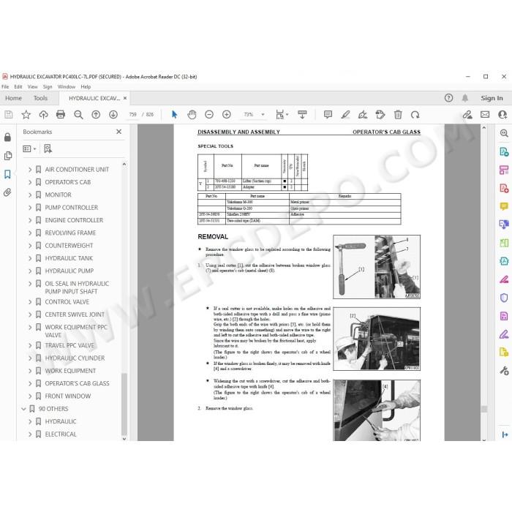This screenshot has width=512, height=512.
Task: Close the Bookmarks panel with X
Action: (118, 132)
